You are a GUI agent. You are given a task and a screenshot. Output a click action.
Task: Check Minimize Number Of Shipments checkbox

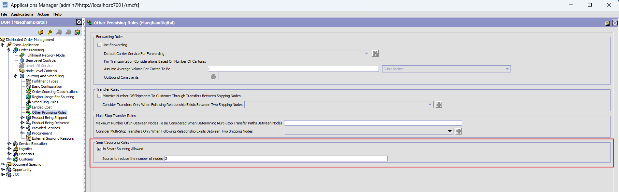99,96
